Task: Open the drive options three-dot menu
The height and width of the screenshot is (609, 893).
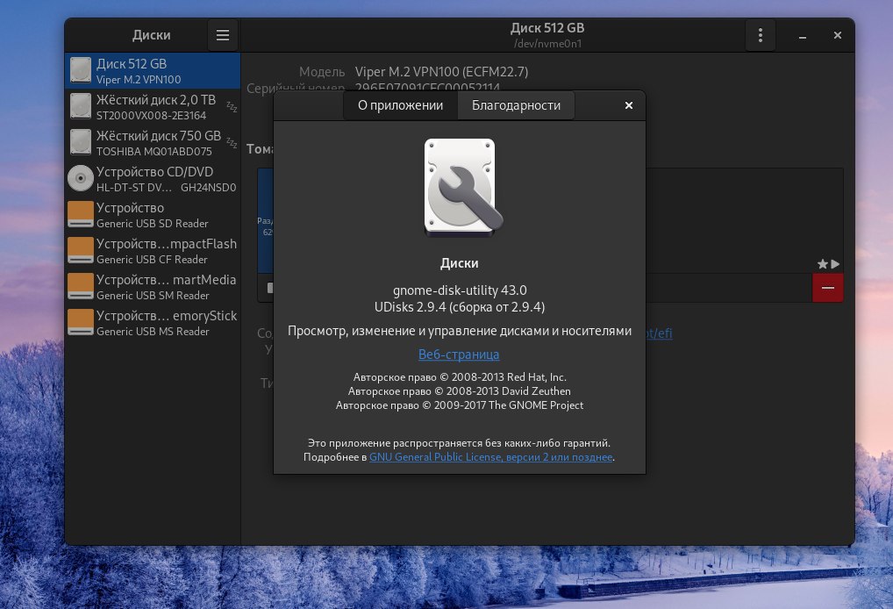Action: tap(760, 35)
